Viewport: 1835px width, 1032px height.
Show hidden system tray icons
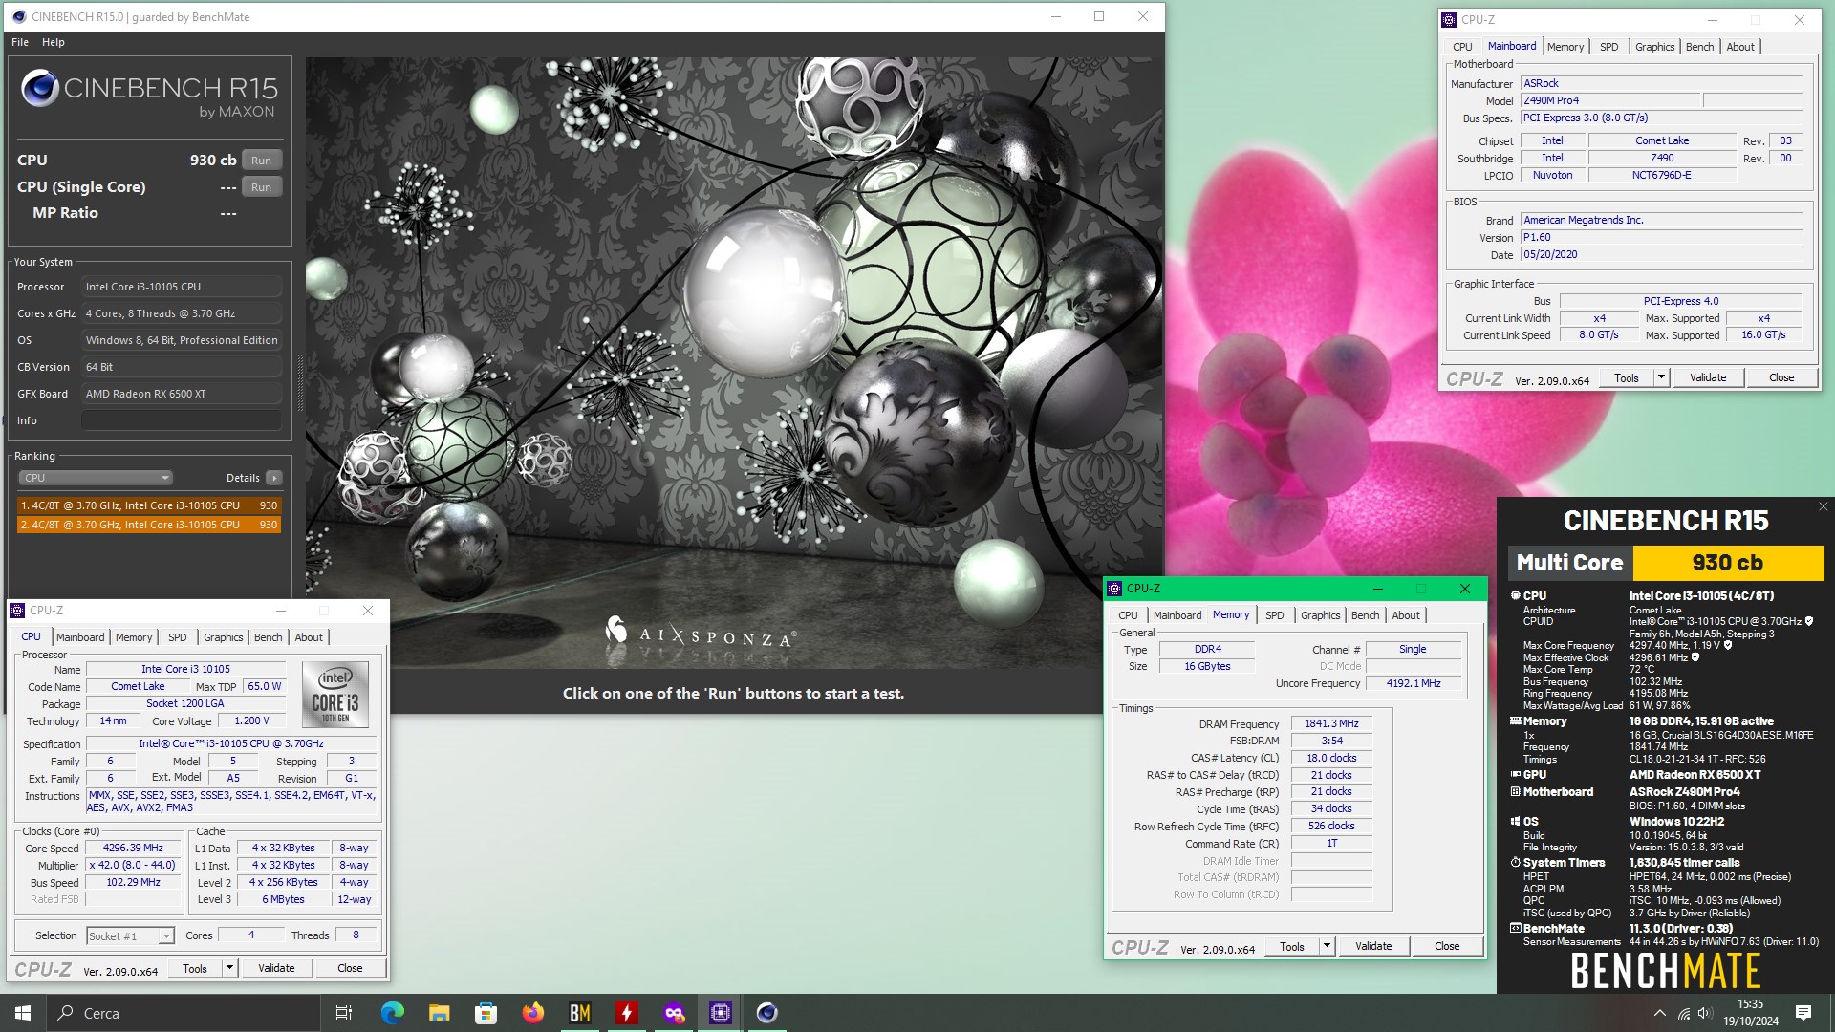1660,1013
